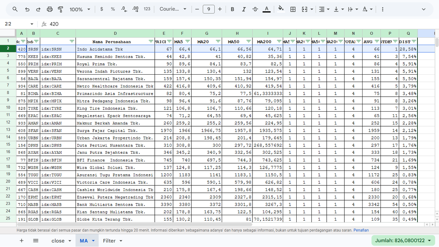Toggle italic formatting

(244, 9)
